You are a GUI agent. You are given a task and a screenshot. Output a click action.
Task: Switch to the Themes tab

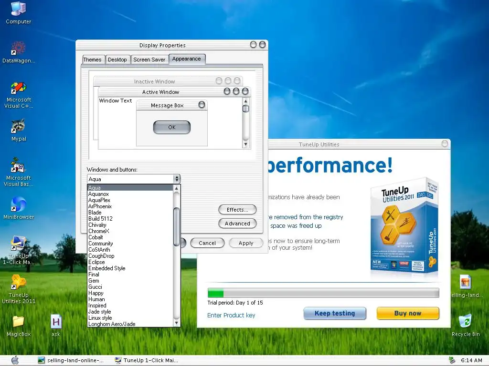coord(92,60)
